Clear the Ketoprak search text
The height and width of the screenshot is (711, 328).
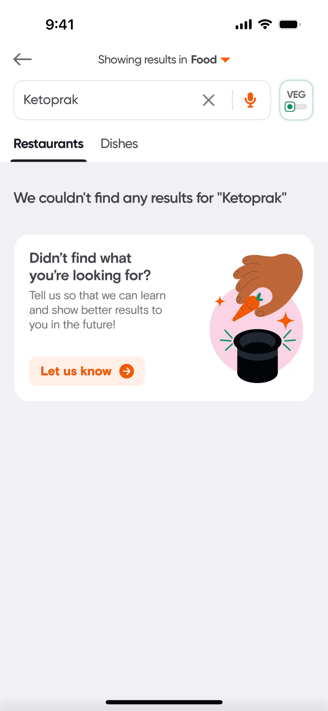click(209, 100)
